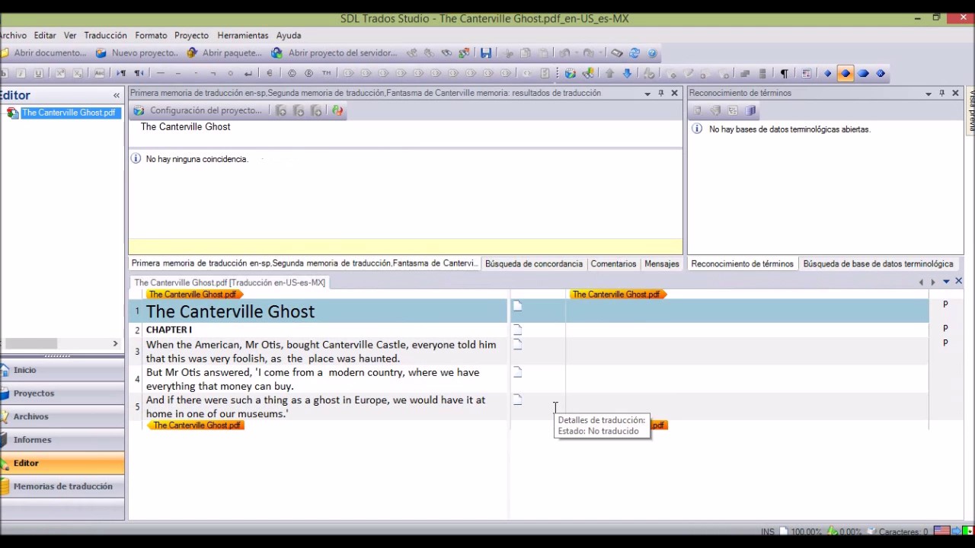
Task: Click the gray up arrow previous-segment icon
Action: (x=609, y=74)
